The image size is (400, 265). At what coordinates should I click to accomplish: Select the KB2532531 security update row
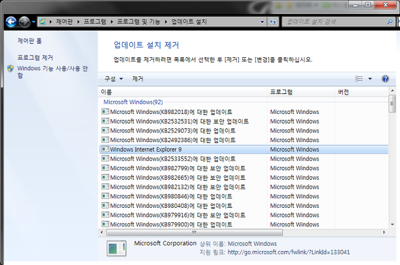point(244,121)
